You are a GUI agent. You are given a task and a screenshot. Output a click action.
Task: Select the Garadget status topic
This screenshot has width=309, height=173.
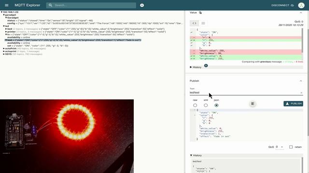point(50,21)
